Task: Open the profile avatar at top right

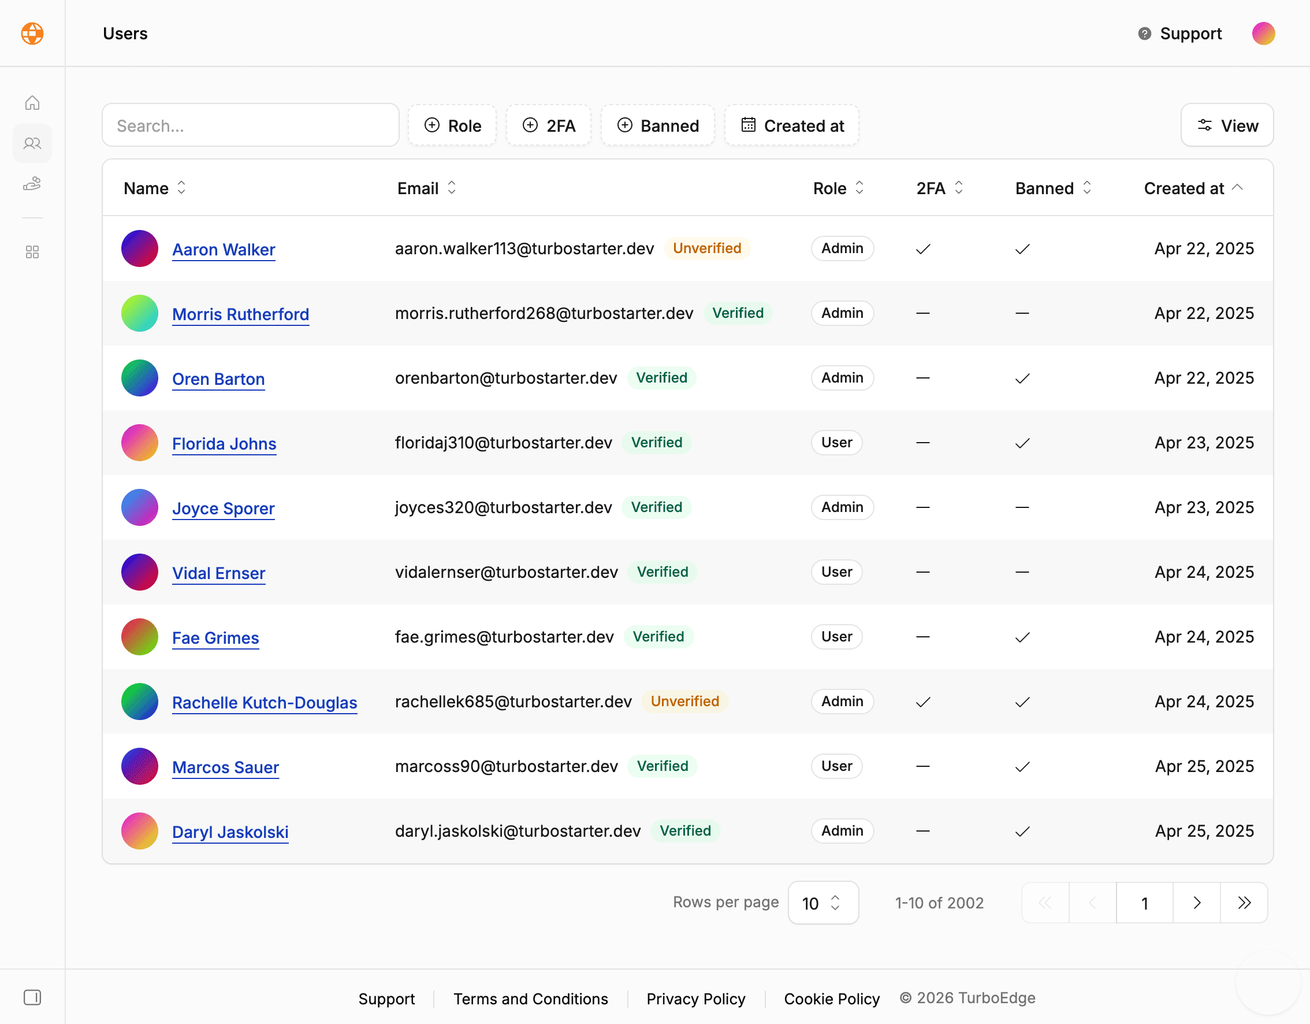Action: pyautogui.click(x=1263, y=33)
